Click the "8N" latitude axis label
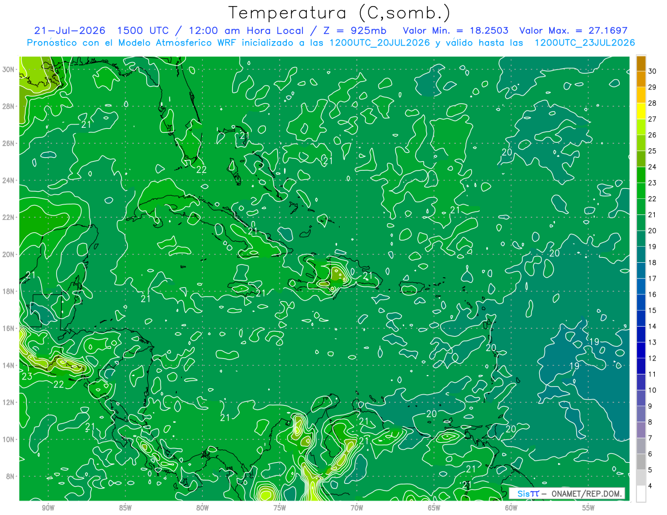 [x=11, y=476]
